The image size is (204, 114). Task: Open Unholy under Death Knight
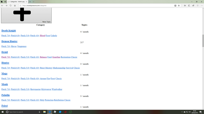click(x=54, y=36)
